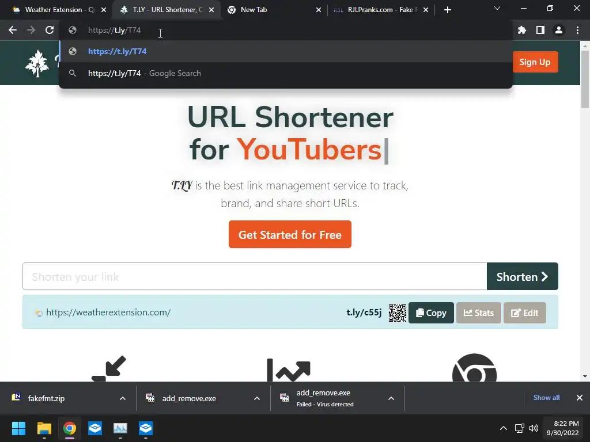Click the browser forward arrow

point(31,30)
